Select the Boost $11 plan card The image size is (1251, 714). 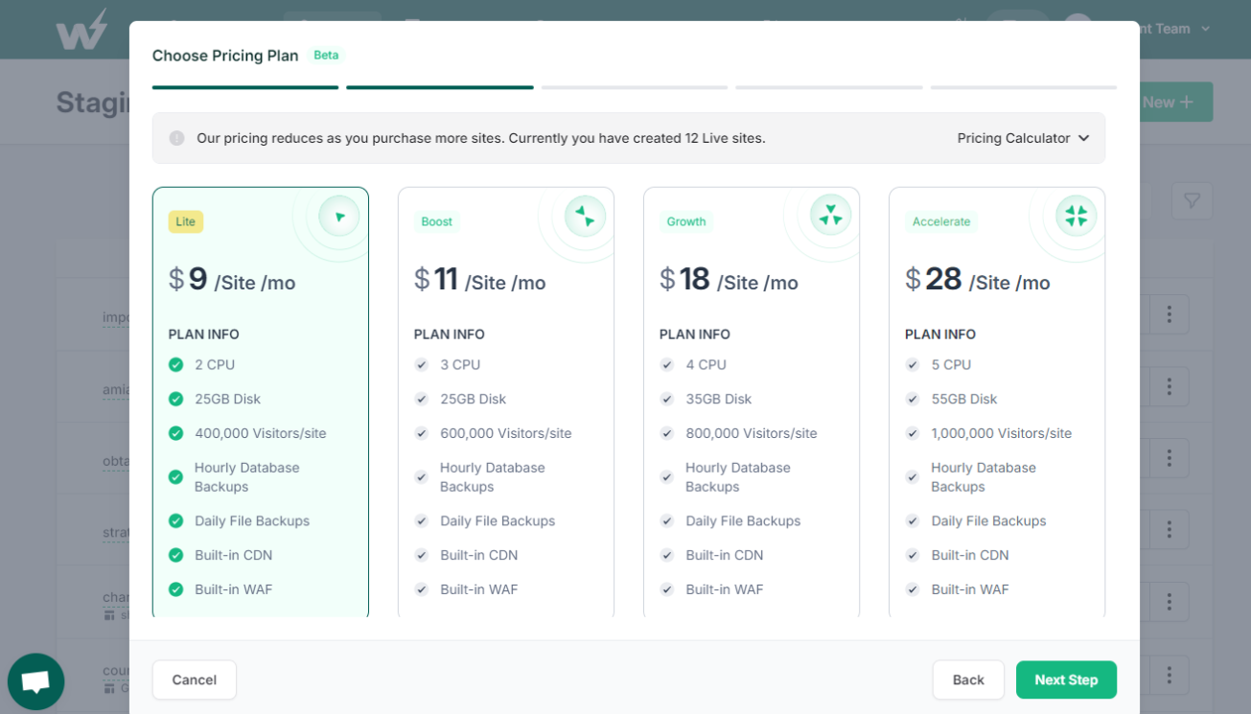pyautogui.click(x=506, y=403)
